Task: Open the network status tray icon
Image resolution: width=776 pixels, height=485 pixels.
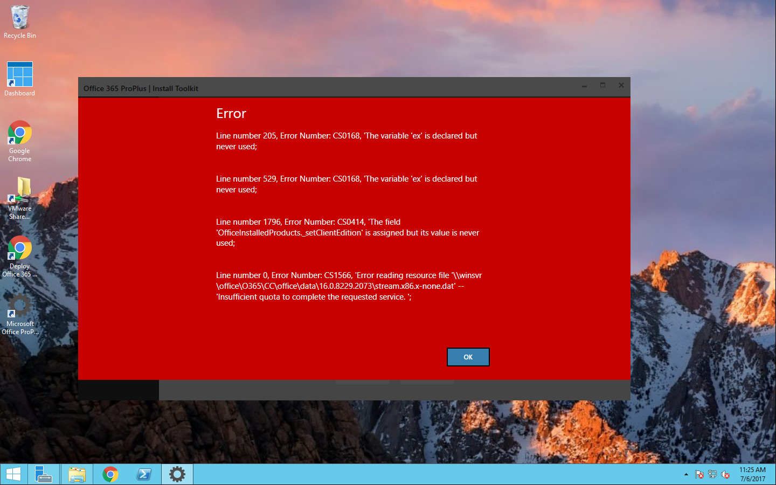Action: [x=712, y=474]
